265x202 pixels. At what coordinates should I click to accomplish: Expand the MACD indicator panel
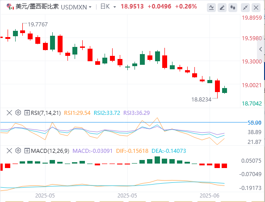[27, 151]
